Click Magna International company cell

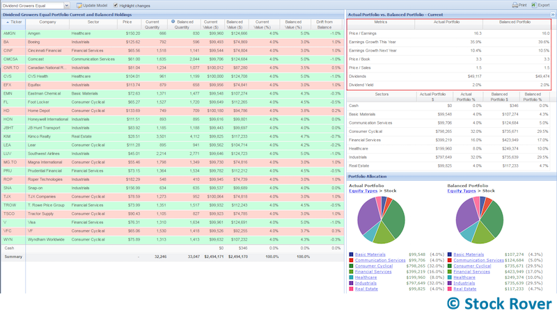[47, 162]
